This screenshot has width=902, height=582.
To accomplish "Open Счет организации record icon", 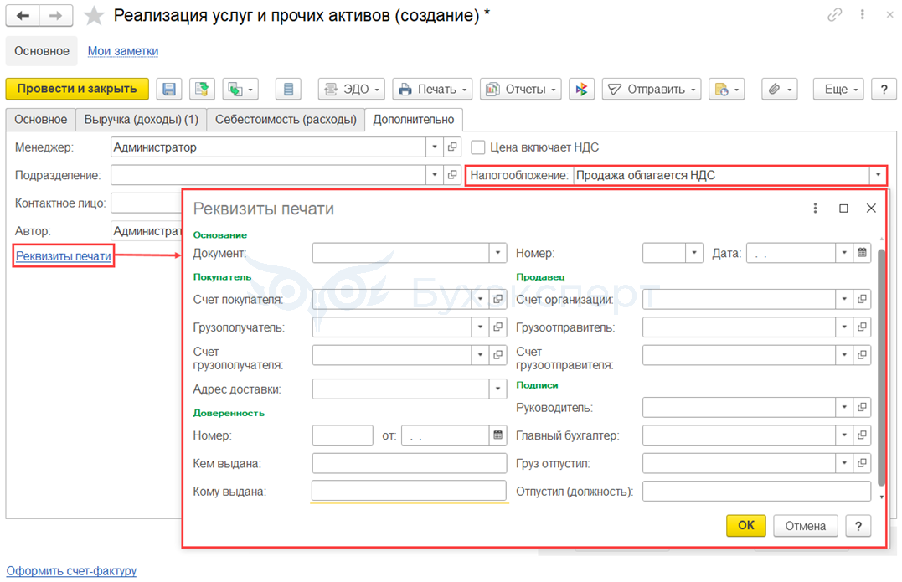I will (862, 299).
